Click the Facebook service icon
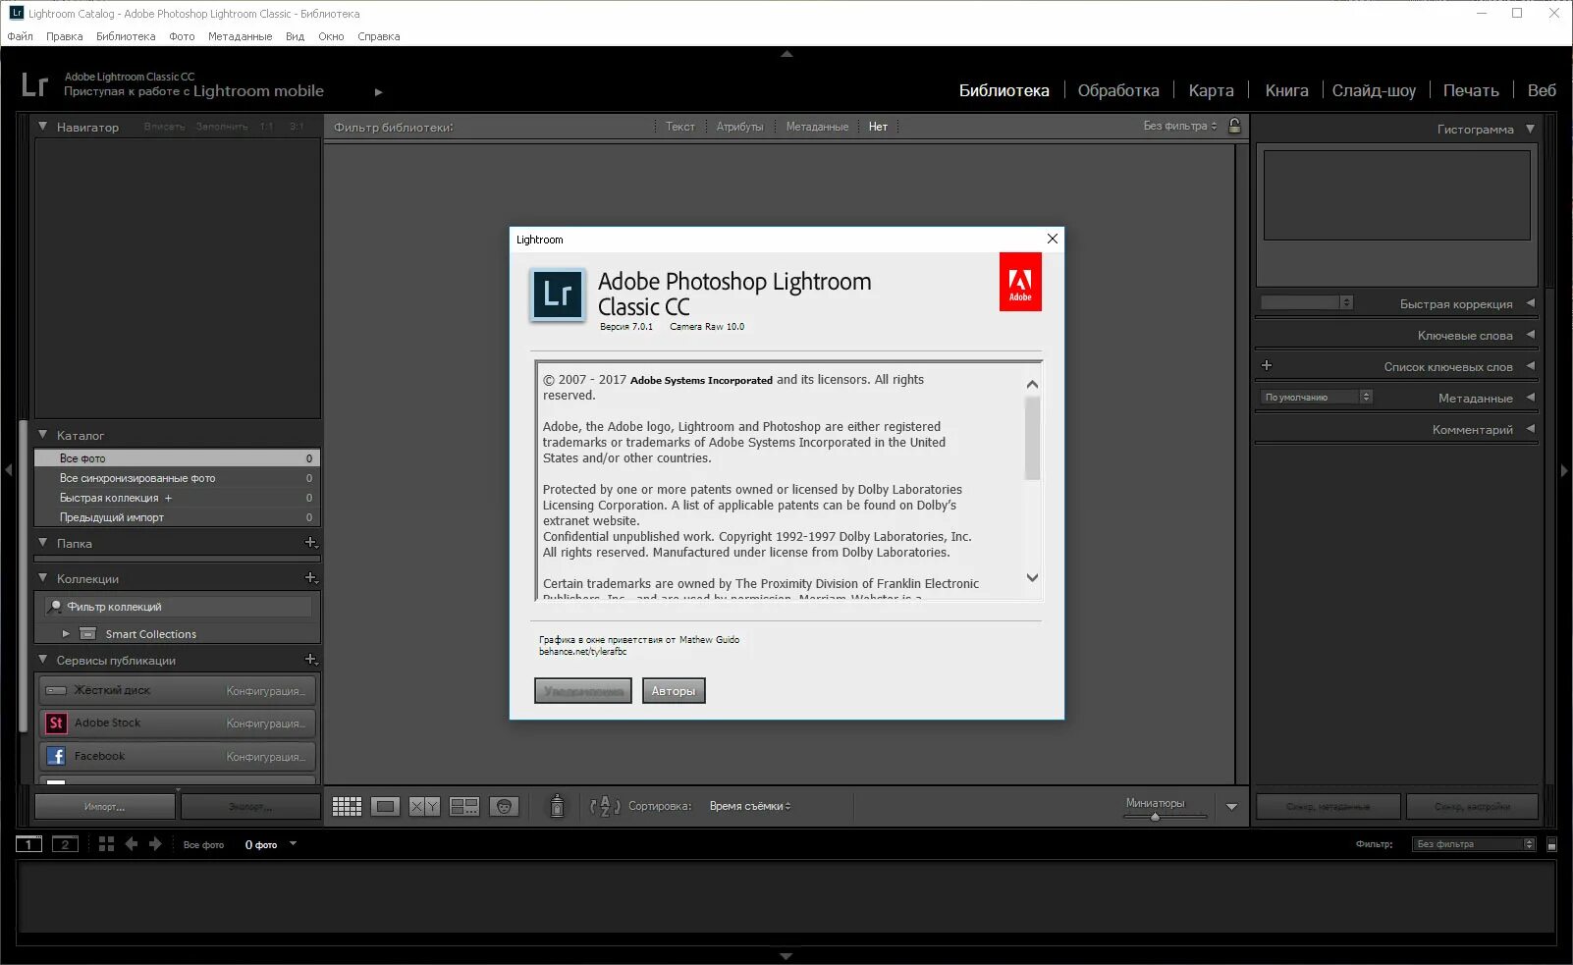Screen dimensions: 1573x965 pos(56,756)
